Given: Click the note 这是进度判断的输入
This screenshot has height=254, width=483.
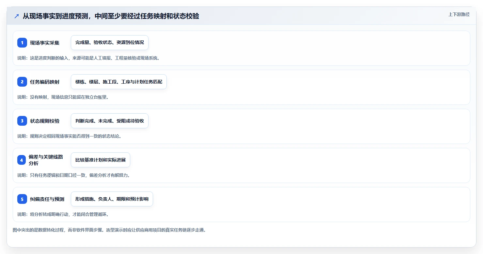Looking at the screenshot, I should [88, 58].
